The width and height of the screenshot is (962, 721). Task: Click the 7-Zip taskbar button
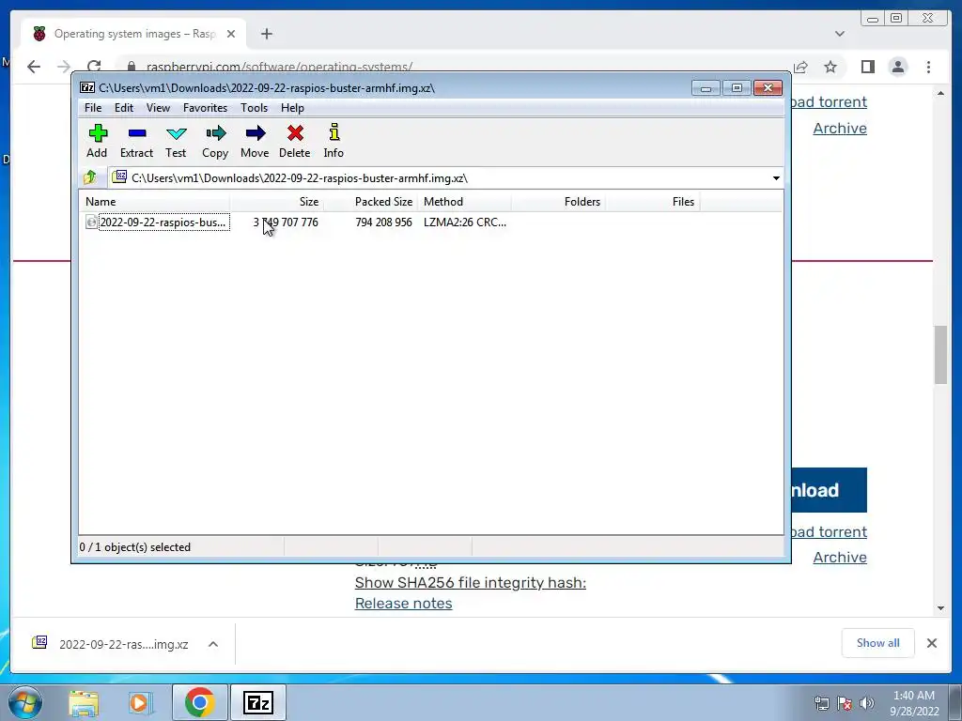(257, 702)
